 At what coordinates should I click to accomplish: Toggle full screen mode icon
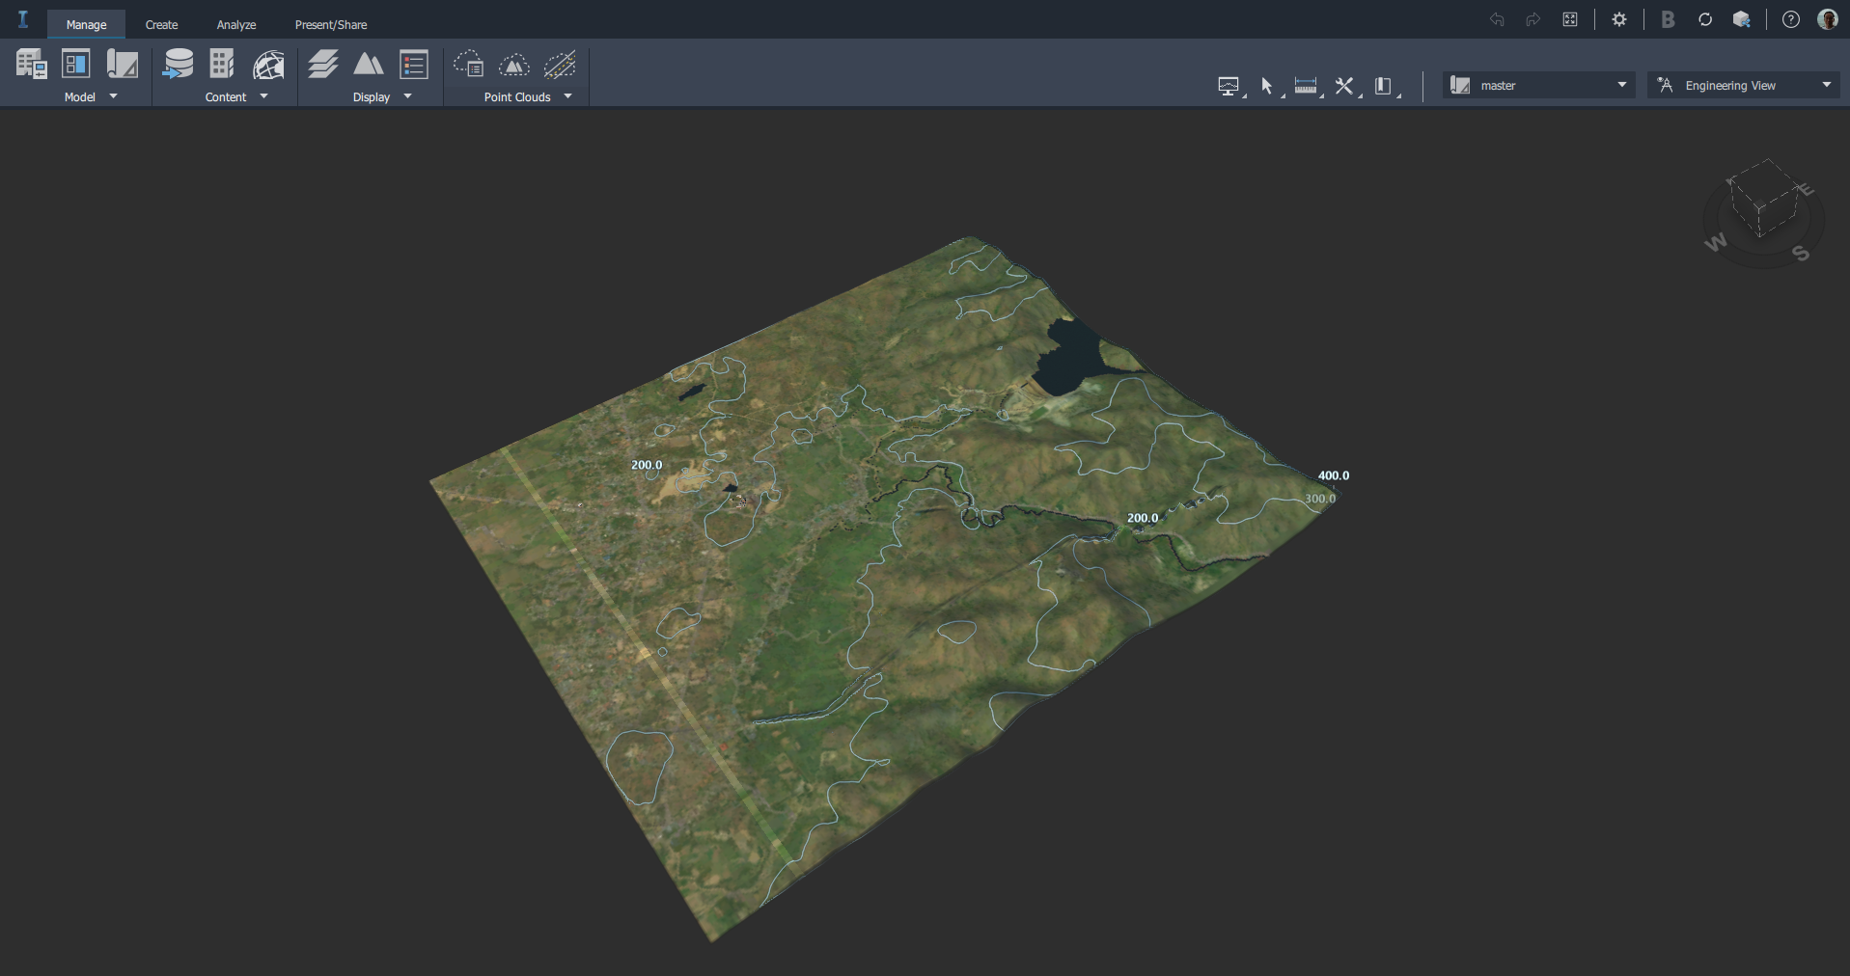1571,19
